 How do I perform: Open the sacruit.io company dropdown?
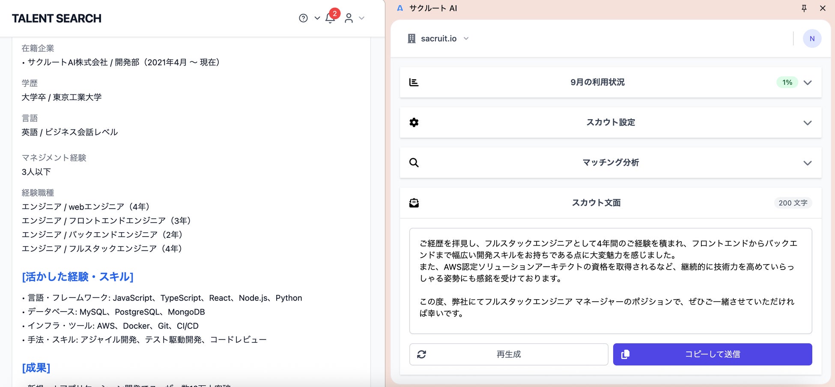(438, 39)
